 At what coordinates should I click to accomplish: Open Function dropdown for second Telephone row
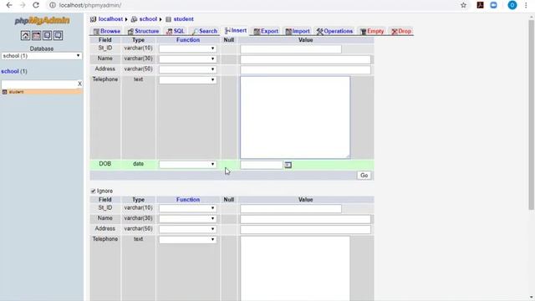[x=187, y=240]
